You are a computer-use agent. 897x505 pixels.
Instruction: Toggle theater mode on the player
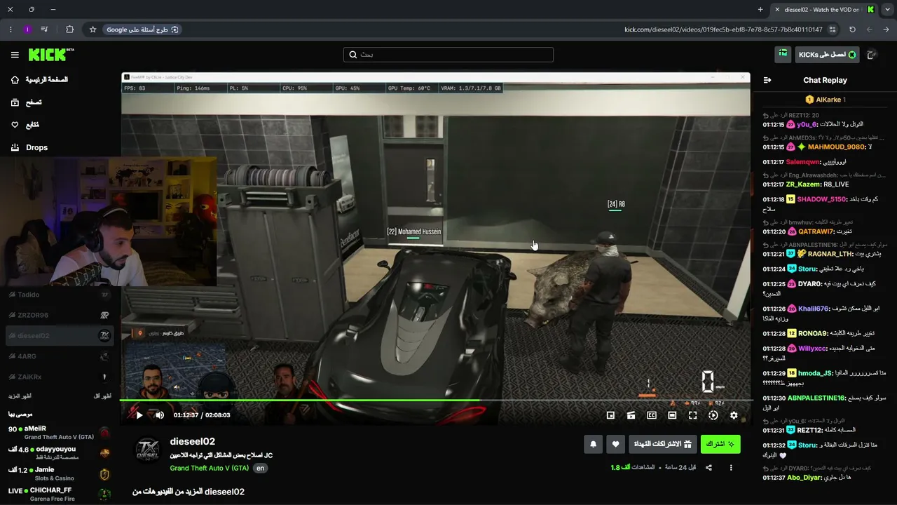pos(672,415)
